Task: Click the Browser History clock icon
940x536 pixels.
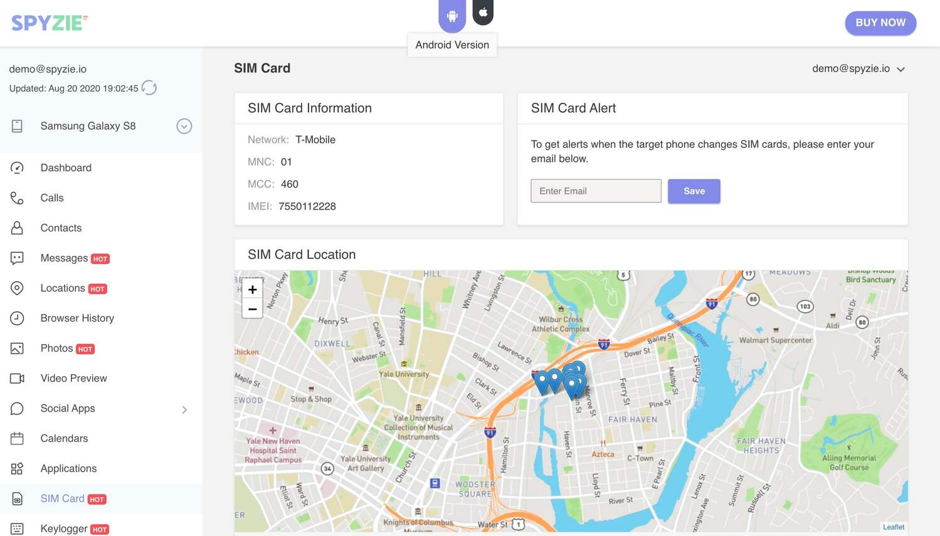Action: pos(17,318)
